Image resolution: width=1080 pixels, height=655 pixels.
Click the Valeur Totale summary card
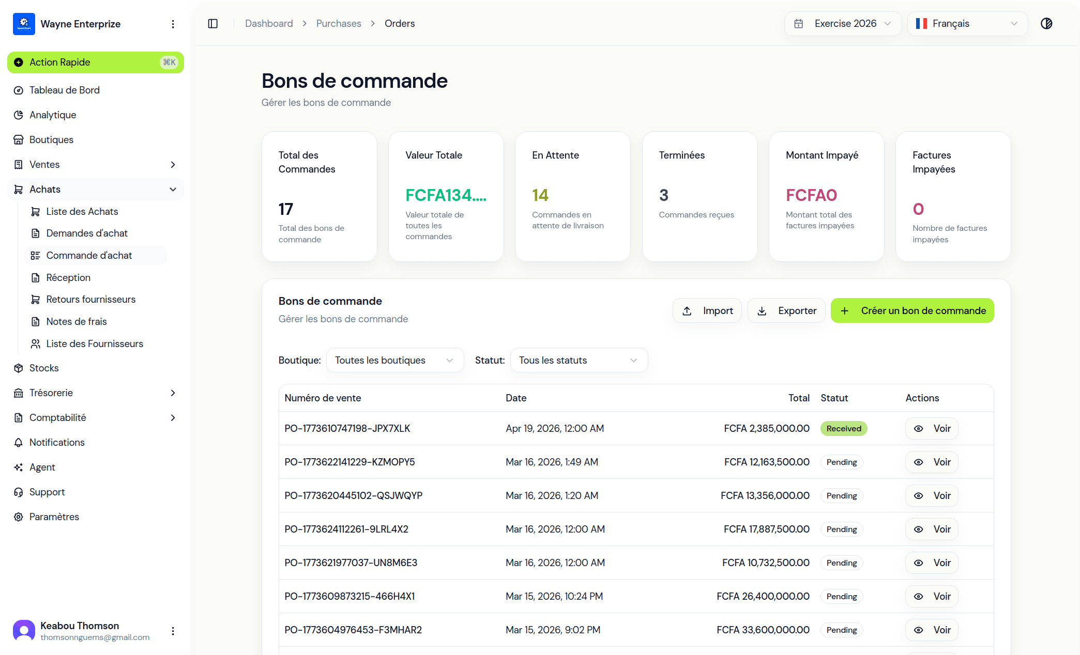coord(446,197)
